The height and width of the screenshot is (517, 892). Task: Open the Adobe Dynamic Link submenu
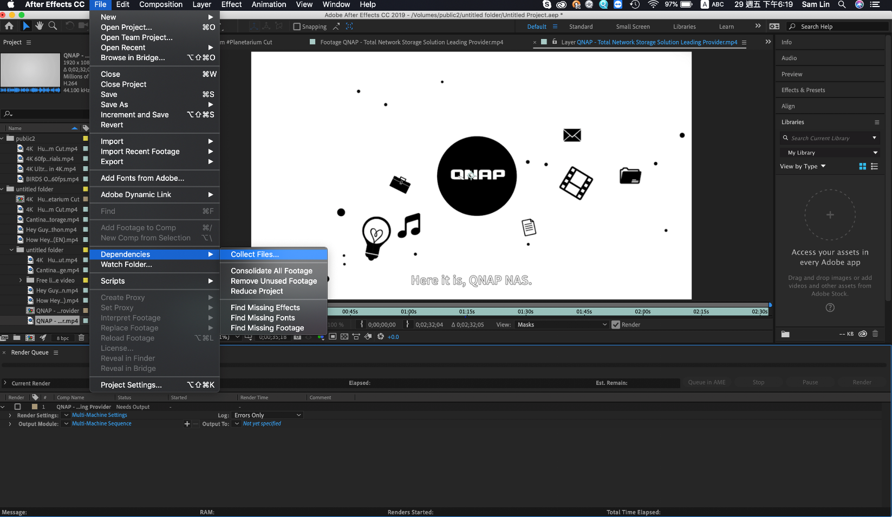click(154, 195)
